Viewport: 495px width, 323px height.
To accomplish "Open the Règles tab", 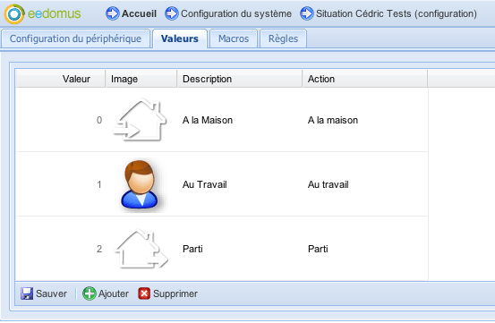I will pyautogui.click(x=283, y=38).
